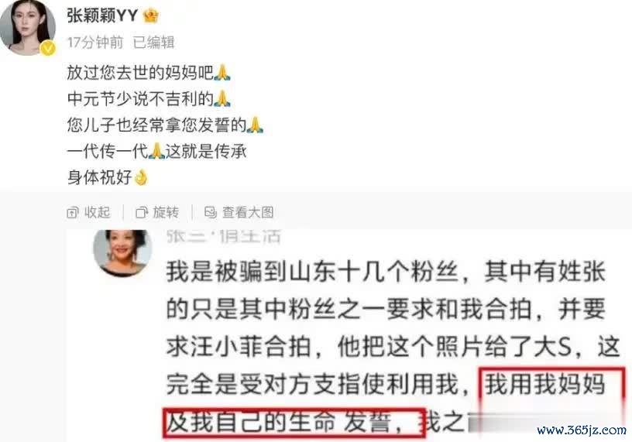Click the OK hand emoji after 身体祝好
This screenshot has width=632, height=442.
click(x=141, y=177)
